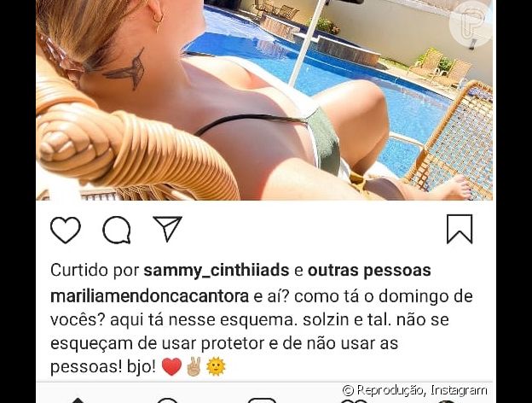
Task: Tap the new post icon in bottom bar
Action: (x=262, y=400)
